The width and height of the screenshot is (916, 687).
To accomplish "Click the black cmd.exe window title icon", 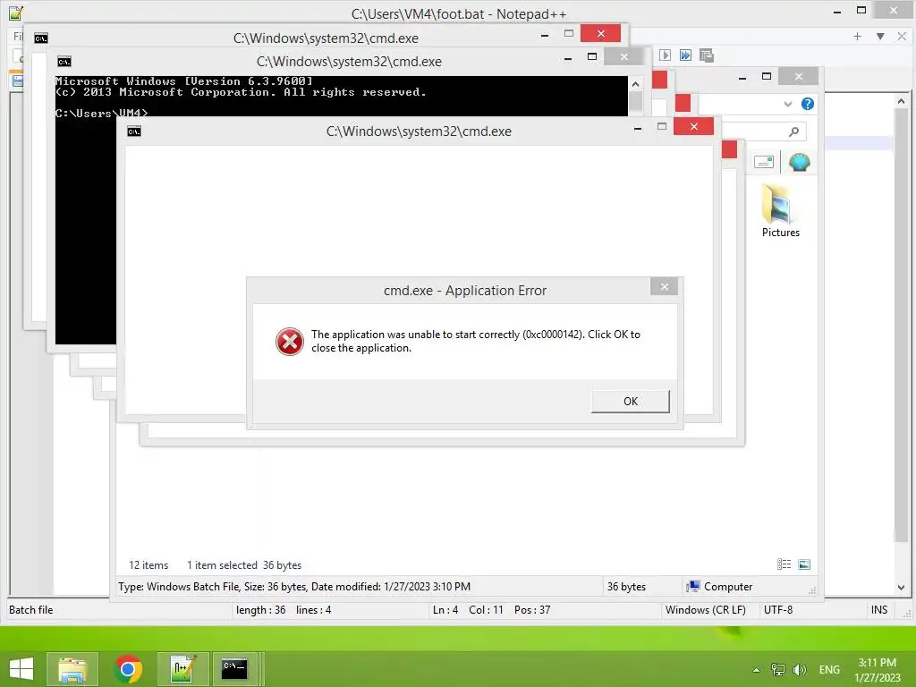I will point(64,62).
